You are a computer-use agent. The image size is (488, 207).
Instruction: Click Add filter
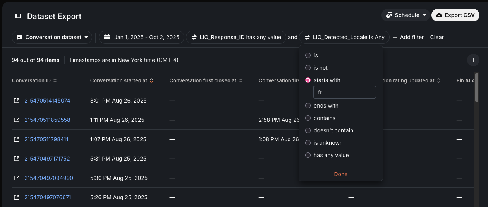click(x=408, y=37)
